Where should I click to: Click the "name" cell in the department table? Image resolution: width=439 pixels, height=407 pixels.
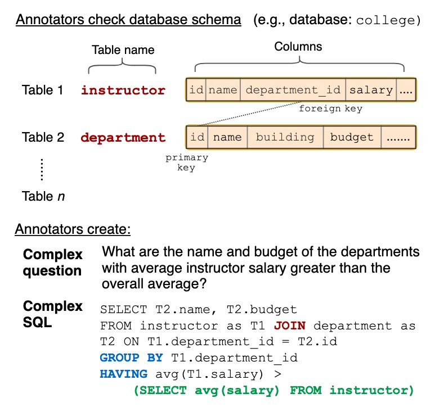pyautogui.click(x=227, y=137)
